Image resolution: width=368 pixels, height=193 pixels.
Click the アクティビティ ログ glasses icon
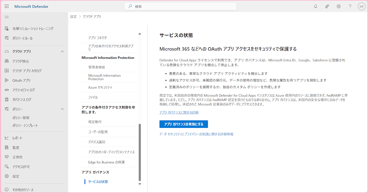point(7,90)
